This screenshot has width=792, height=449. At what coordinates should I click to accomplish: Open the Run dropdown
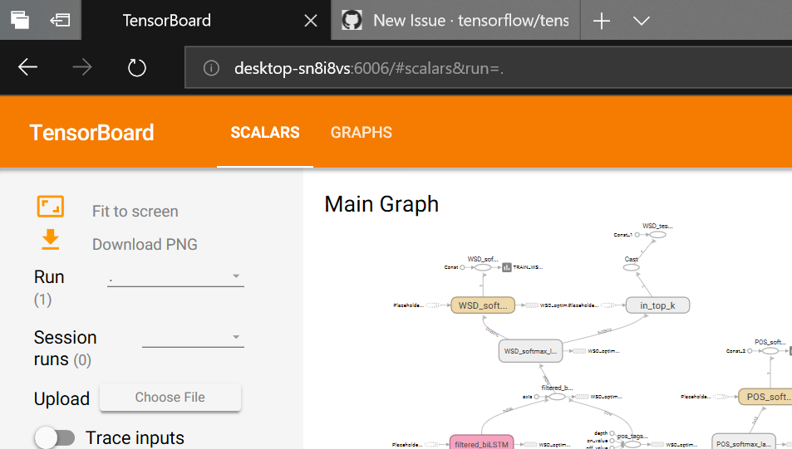(175, 276)
